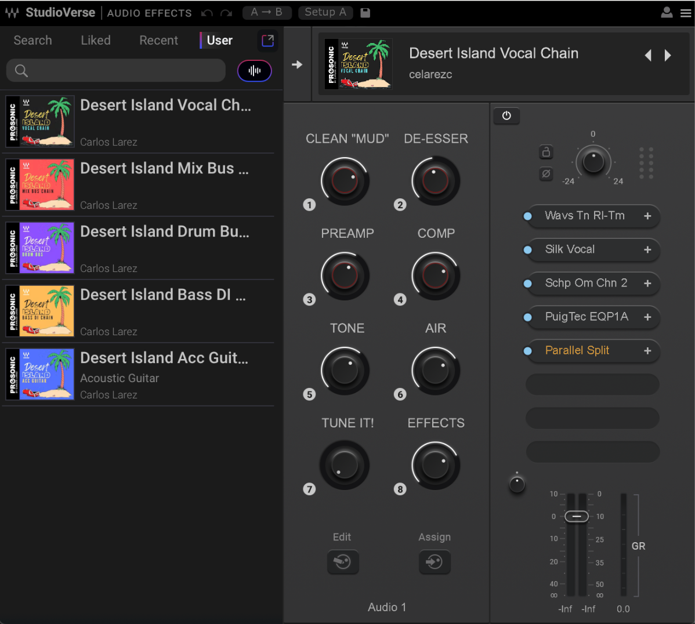Click the Edit macro icon
The width and height of the screenshot is (695, 624).
(342, 562)
